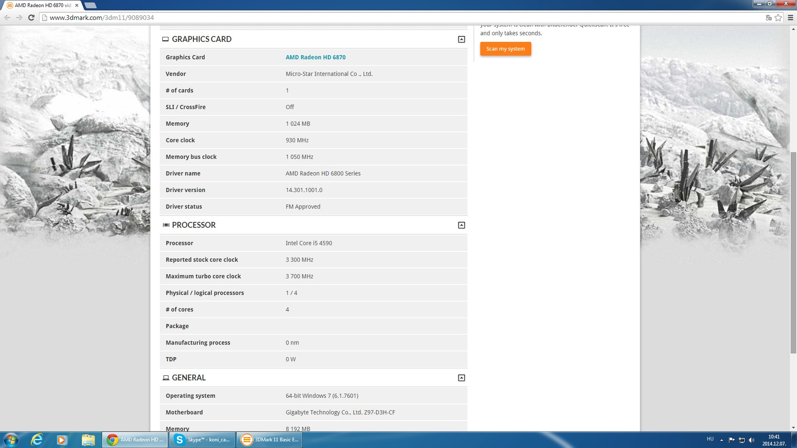This screenshot has height=448, width=797.
Task: Click the page vertical scrollbar thumb
Action: tap(793, 252)
